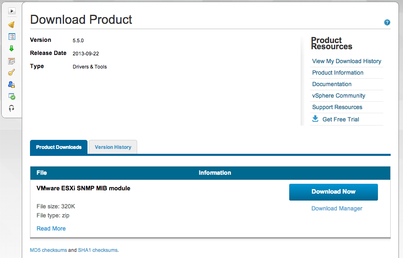Viewport: 403px width, 258px height.
Task: Click the Download Product page heading
Action: tap(81, 20)
